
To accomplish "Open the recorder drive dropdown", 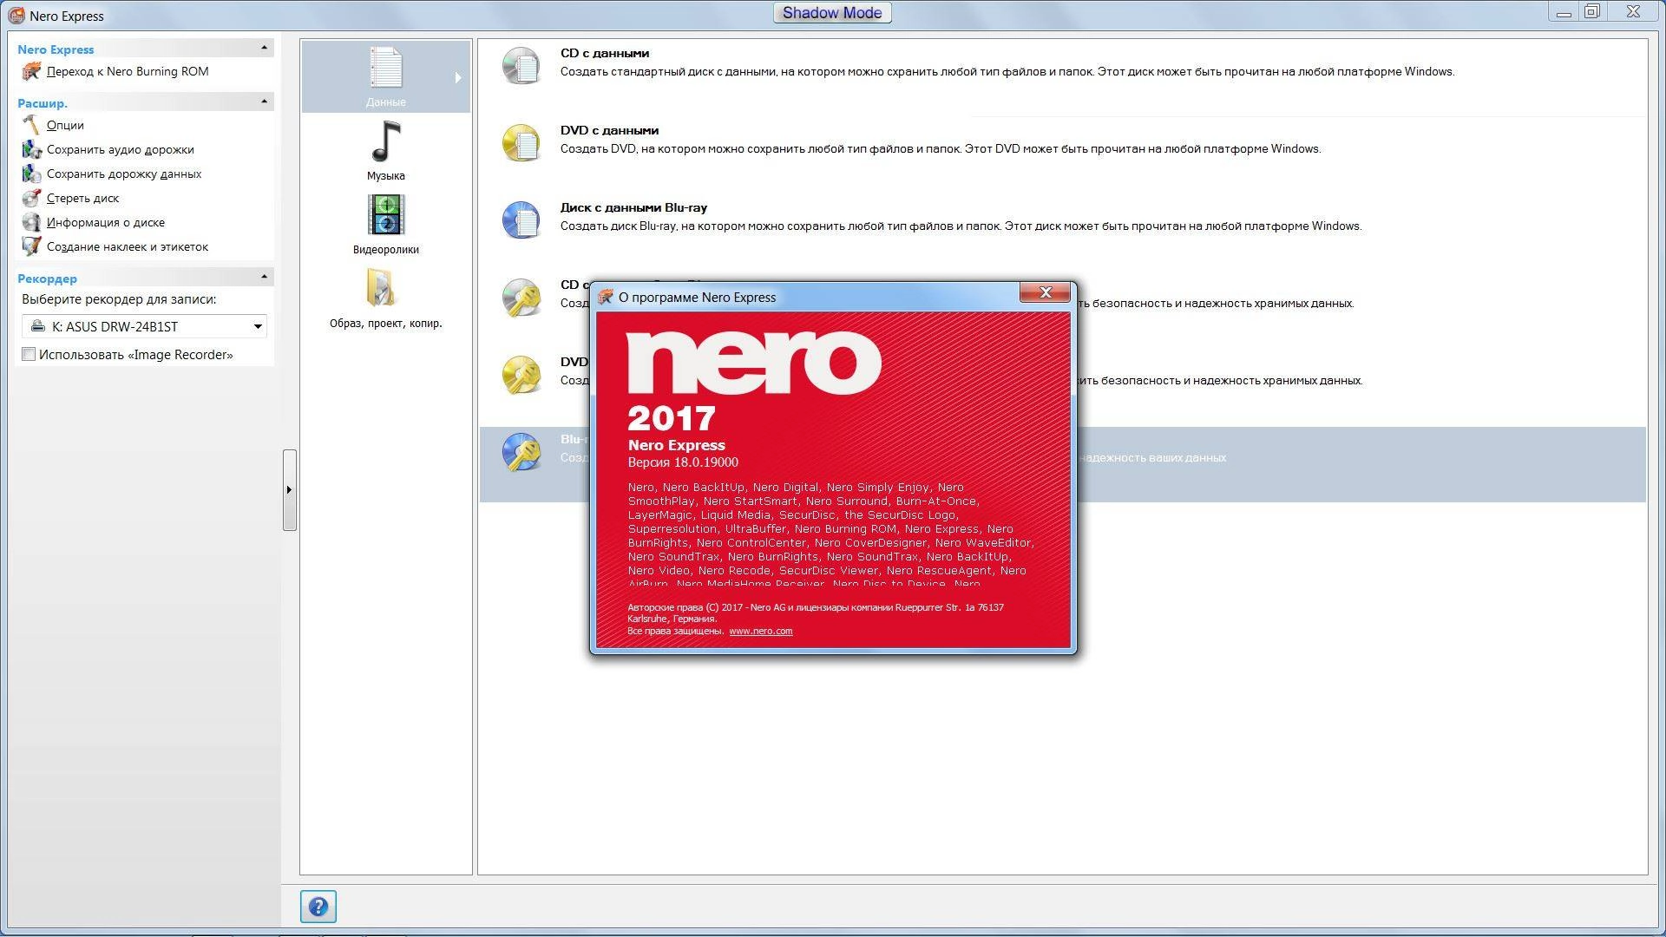I will 258,326.
